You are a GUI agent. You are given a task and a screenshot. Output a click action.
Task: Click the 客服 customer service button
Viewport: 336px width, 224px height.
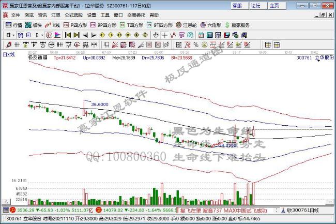pyautogui.click(x=240, y=6)
